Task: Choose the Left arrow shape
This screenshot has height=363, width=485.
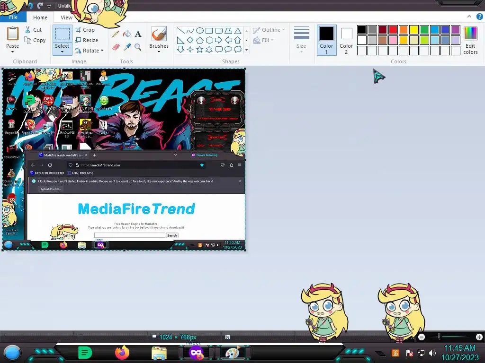Action: pos(228,40)
